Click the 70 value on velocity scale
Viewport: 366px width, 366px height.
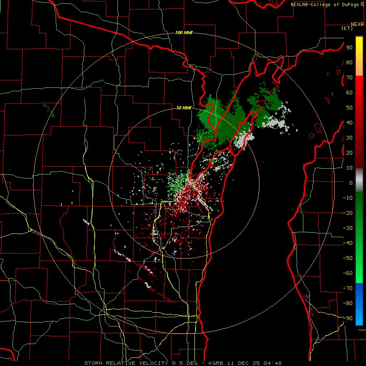[x=349, y=78]
